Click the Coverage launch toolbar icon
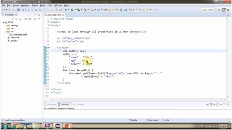Screen dimensions: 232x130 pos(78,10)
